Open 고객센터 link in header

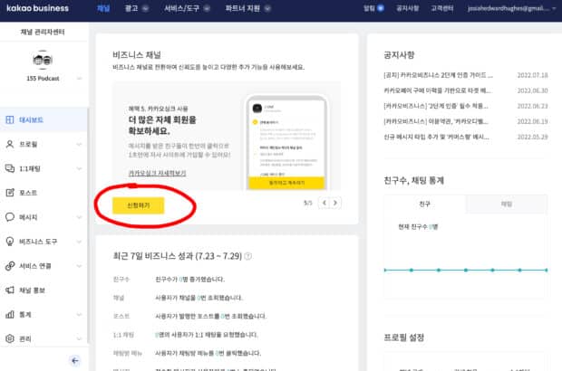pyautogui.click(x=442, y=8)
